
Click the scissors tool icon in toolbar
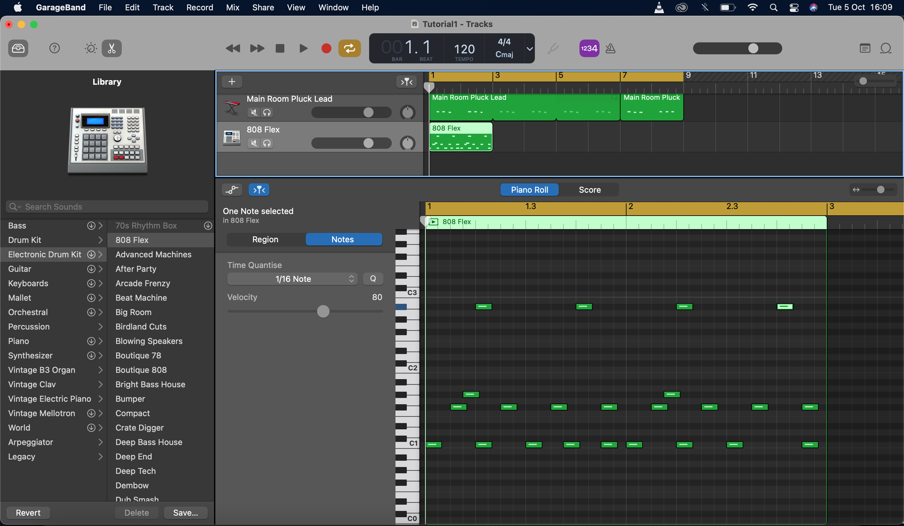click(x=112, y=48)
